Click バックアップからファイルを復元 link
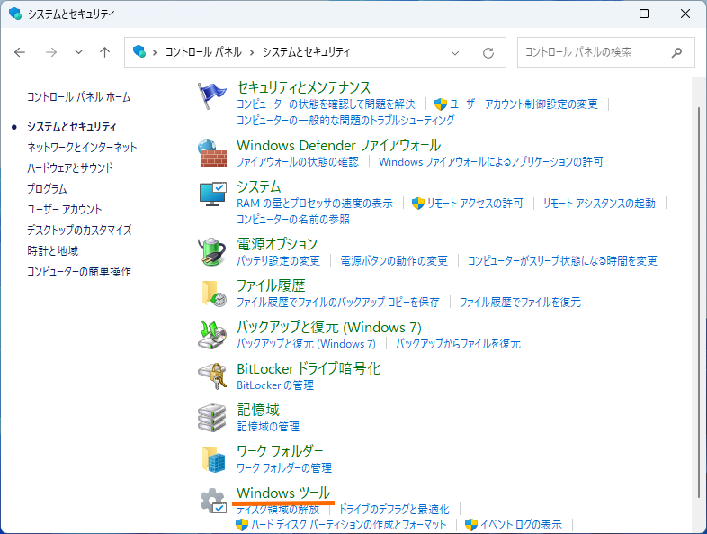 click(458, 343)
